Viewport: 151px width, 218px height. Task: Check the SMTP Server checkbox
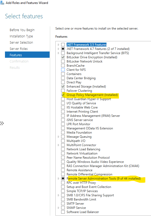click(63, 204)
